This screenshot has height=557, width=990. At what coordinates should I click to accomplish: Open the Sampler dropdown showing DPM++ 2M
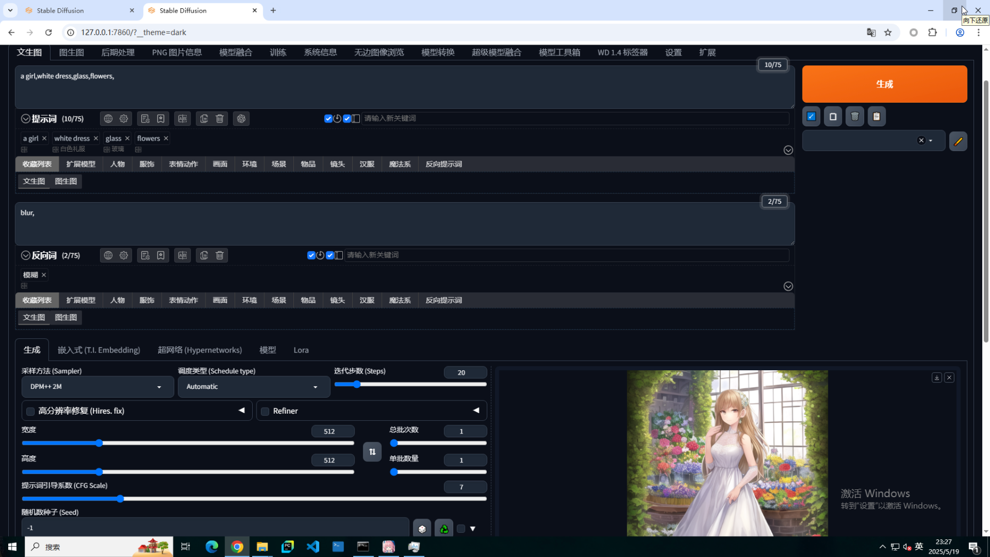pyautogui.click(x=97, y=387)
